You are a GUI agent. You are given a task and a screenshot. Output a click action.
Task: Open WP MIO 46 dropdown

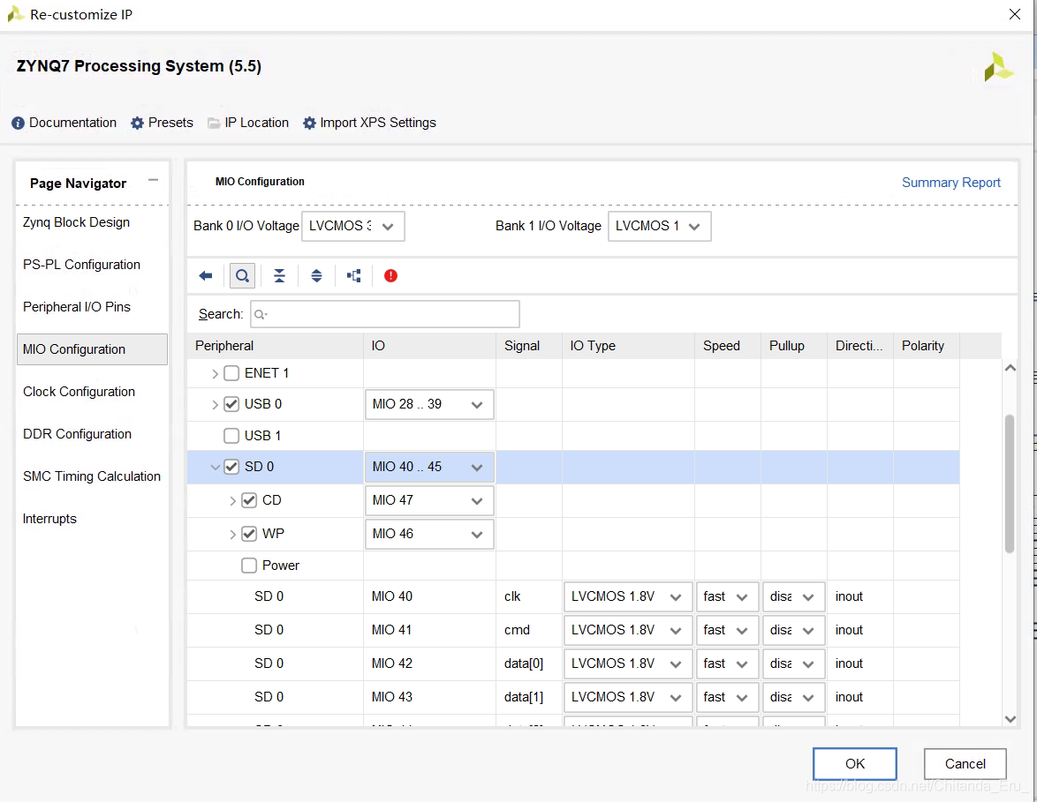click(429, 534)
